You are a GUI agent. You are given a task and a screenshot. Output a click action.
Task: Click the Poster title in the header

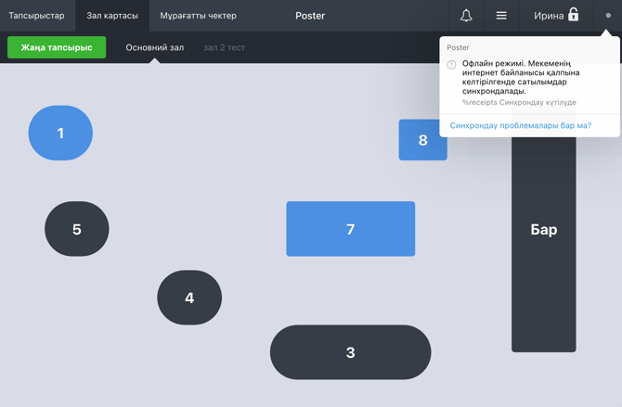click(310, 16)
